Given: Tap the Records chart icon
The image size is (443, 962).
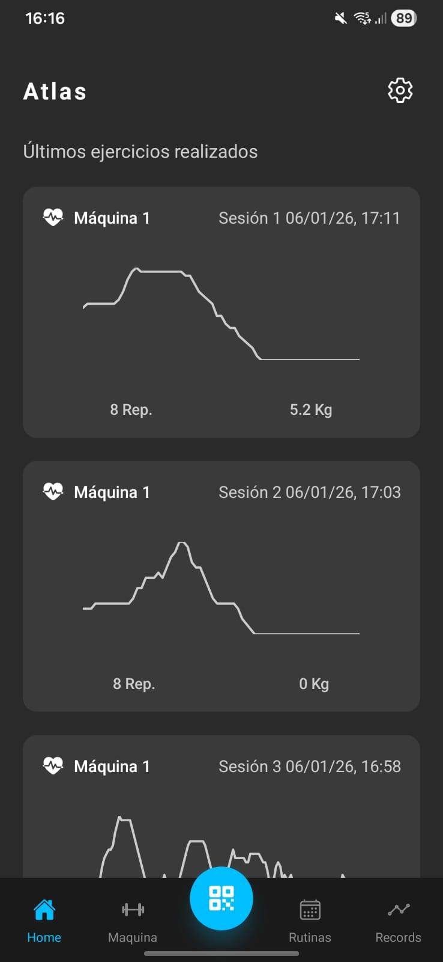Looking at the screenshot, I should pyautogui.click(x=399, y=910).
